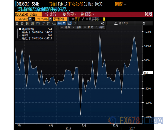Toggle 最新价格 series visibility in legend

pyautogui.click(x=20, y=29)
